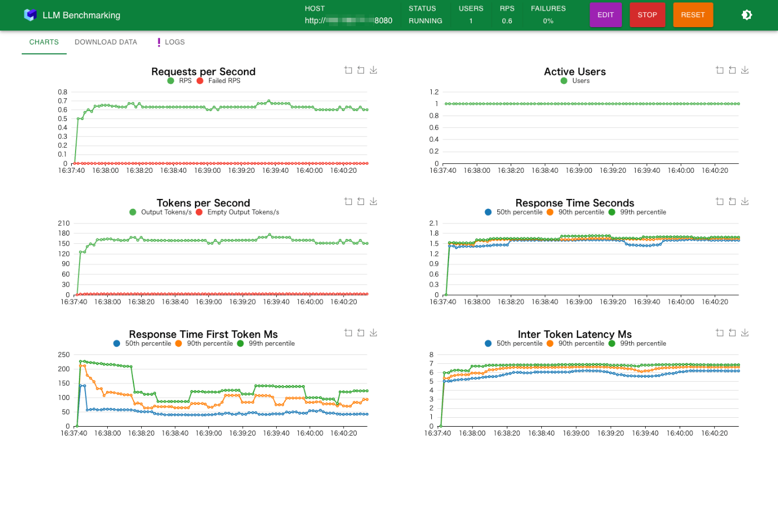Toggle the dark mode theme icon
778x515 pixels.
pos(747,15)
